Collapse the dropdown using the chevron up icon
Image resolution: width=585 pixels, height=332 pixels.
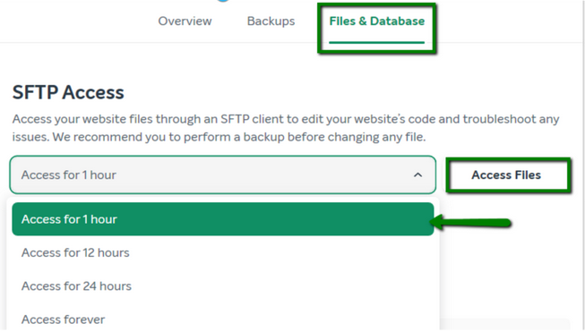pyautogui.click(x=417, y=175)
